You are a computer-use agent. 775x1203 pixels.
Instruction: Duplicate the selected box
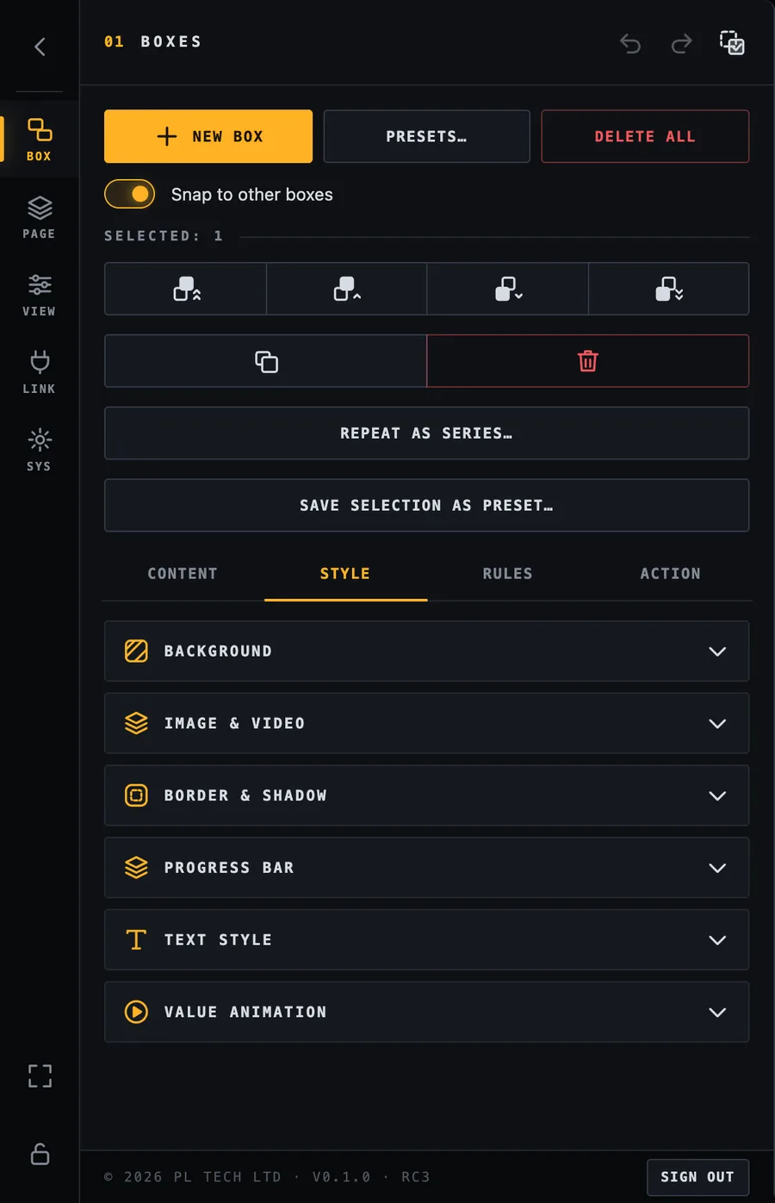coord(266,361)
